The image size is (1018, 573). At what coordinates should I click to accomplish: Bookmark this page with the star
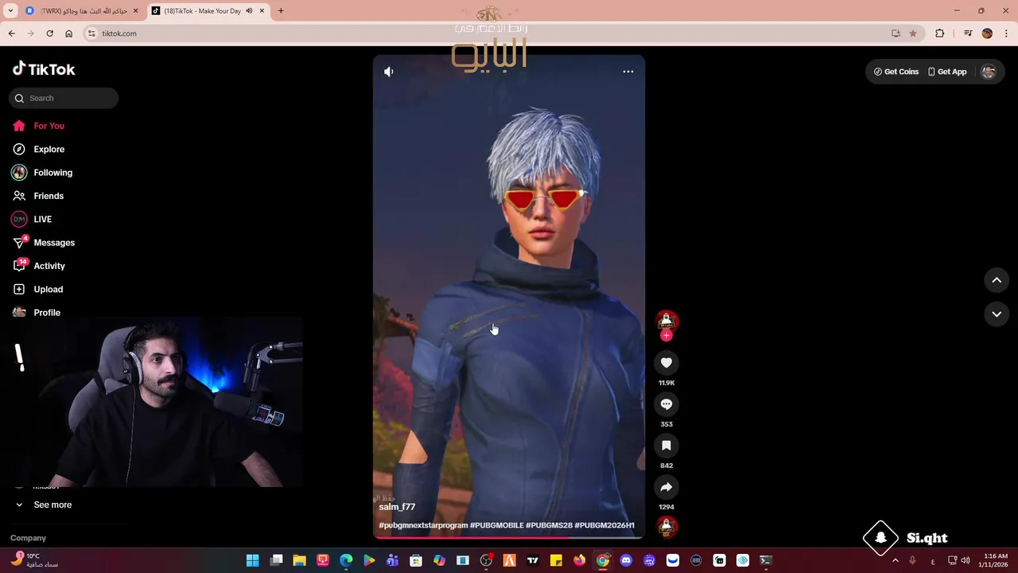(x=912, y=33)
